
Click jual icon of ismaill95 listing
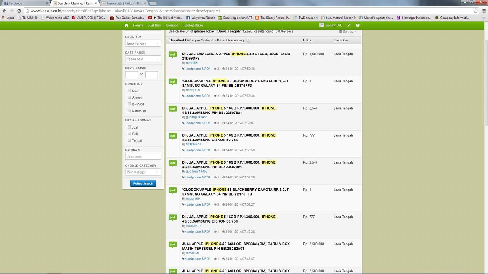[172, 245]
